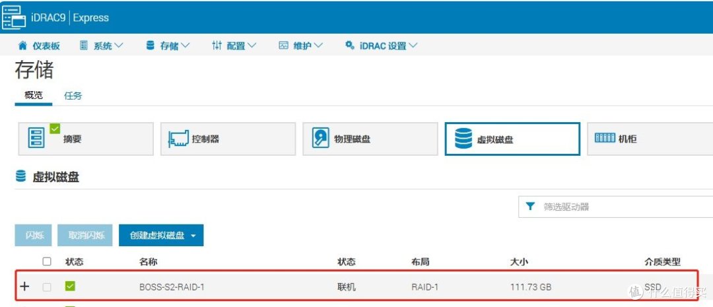This screenshot has width=713, height=307.
Task: Open the 系统 dropdown menu
Action: tap(102, 46)
